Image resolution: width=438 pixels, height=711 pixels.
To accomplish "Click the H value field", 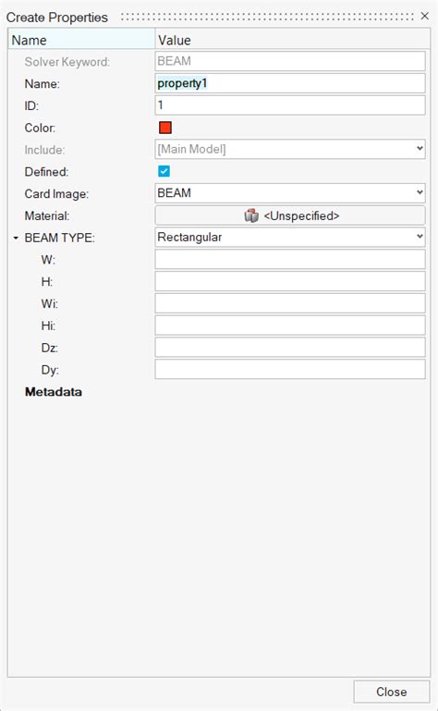I will 290,281.
